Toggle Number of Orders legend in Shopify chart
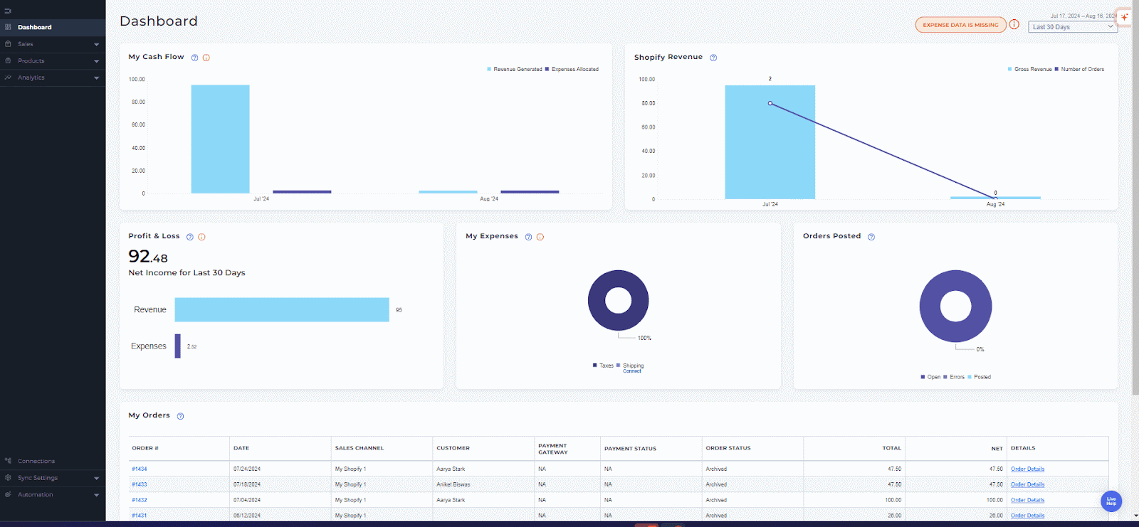The width and height of the screenshot is (1139, 527). coord(1081,70)
